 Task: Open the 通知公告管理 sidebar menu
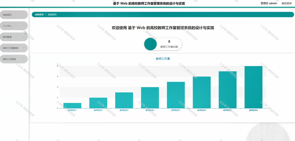pos(14,59)
